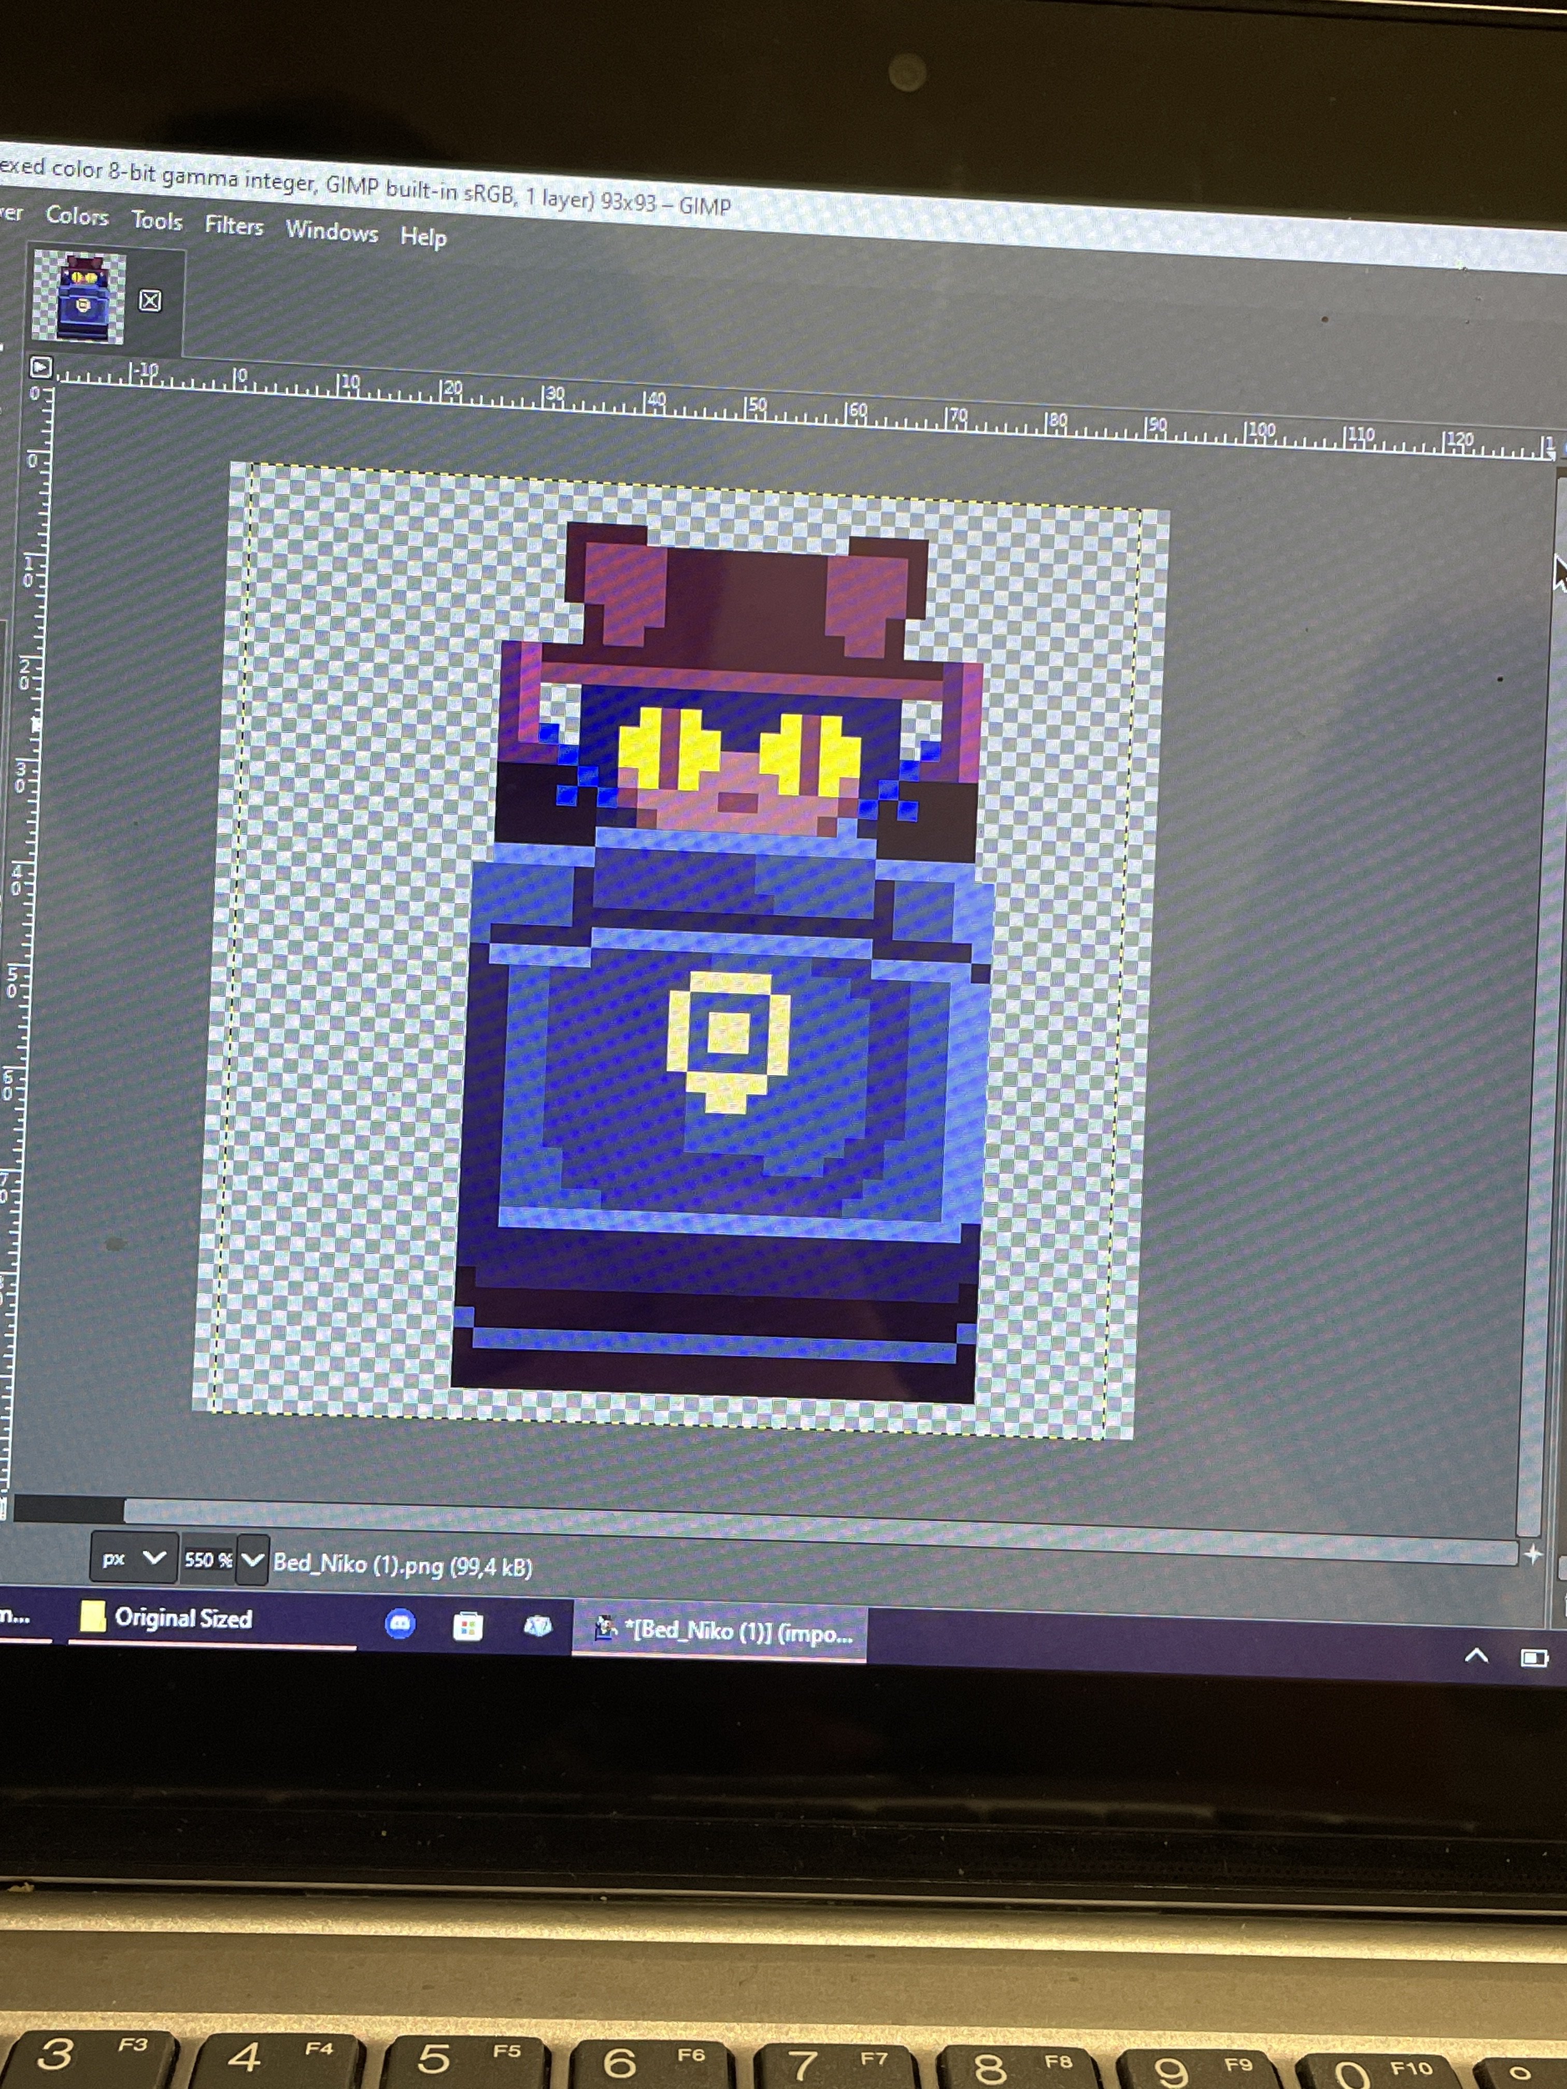The width and height of the screenshot is (1567, 2089).
Task: Close the Bed_Niko image tab
Action: click(x=150, y=301)
